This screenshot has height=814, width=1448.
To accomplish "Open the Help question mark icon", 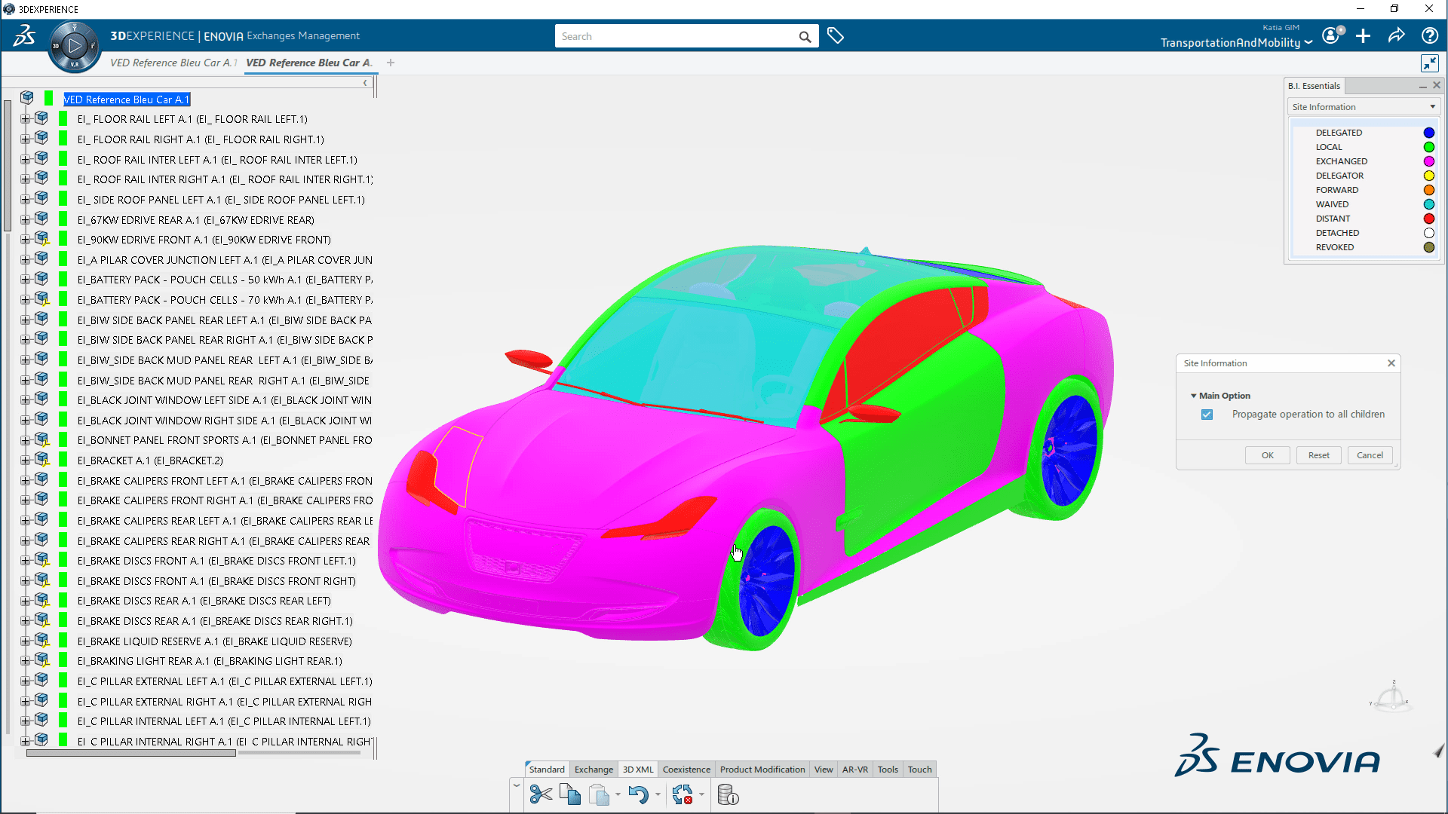I will point(1429,35).
